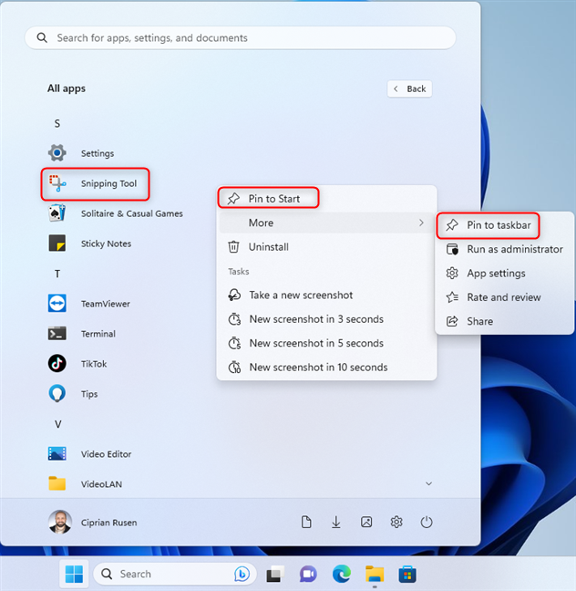Screen dimensions: 576x591
Task: Launch the Terminal icon
Action: 57,334
